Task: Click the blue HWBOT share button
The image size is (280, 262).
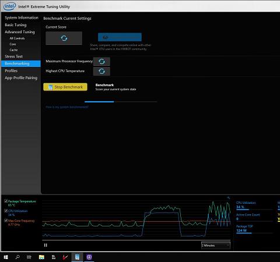Action: (x=120, y=37)
